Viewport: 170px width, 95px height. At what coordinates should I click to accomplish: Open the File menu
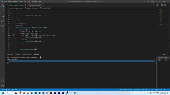[6, 2]
